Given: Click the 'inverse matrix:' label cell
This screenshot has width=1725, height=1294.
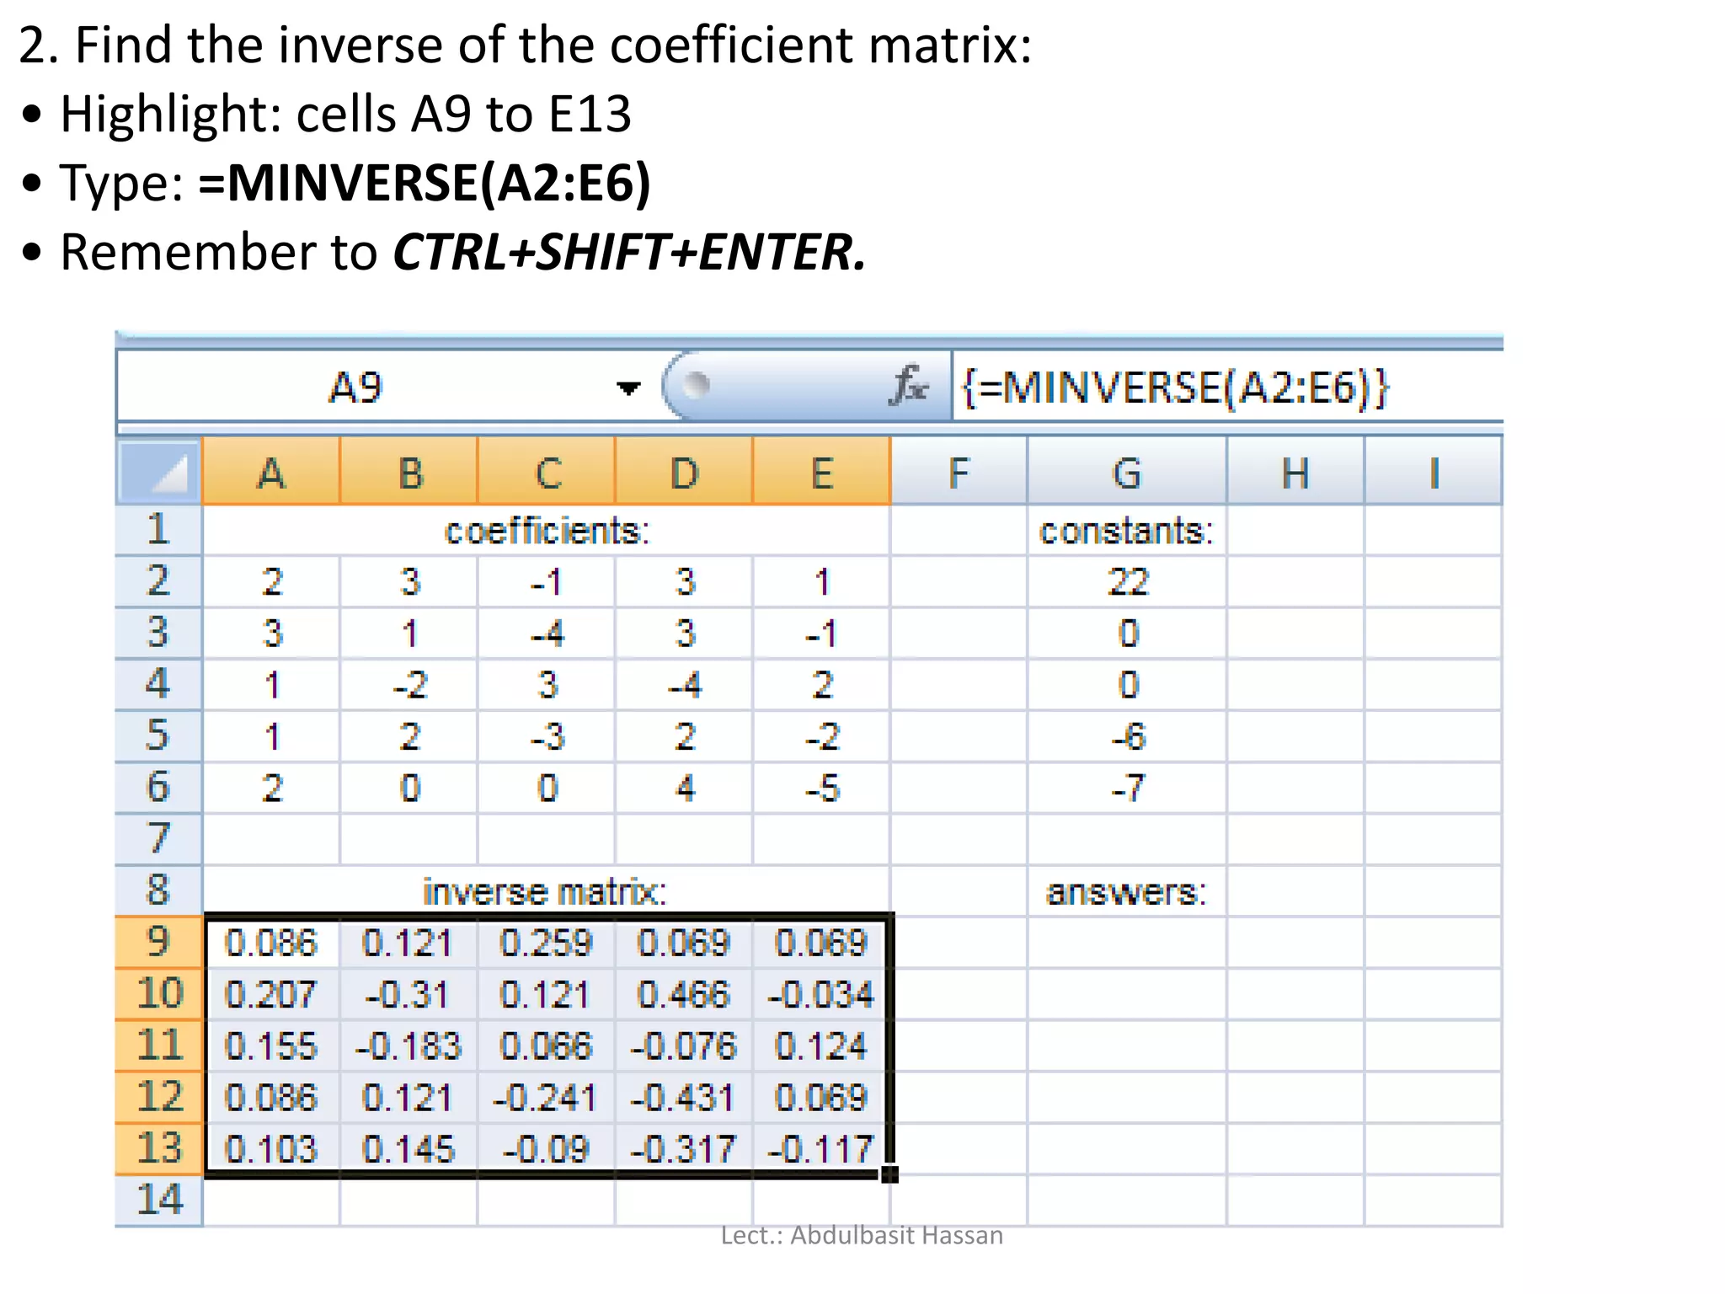Looking at the screenshot, I should coord(547,891).
